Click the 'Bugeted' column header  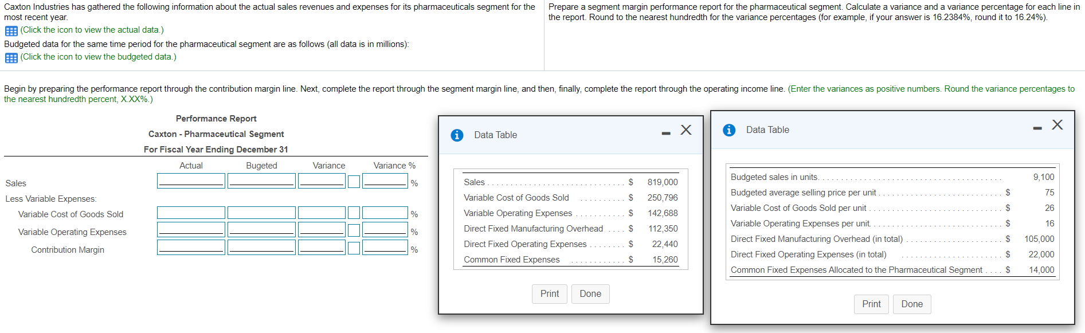(x=261, y=166)
